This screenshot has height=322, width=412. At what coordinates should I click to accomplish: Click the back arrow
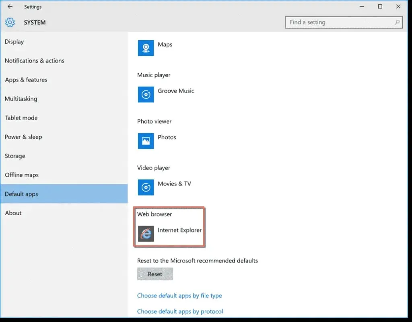point(10,6)
